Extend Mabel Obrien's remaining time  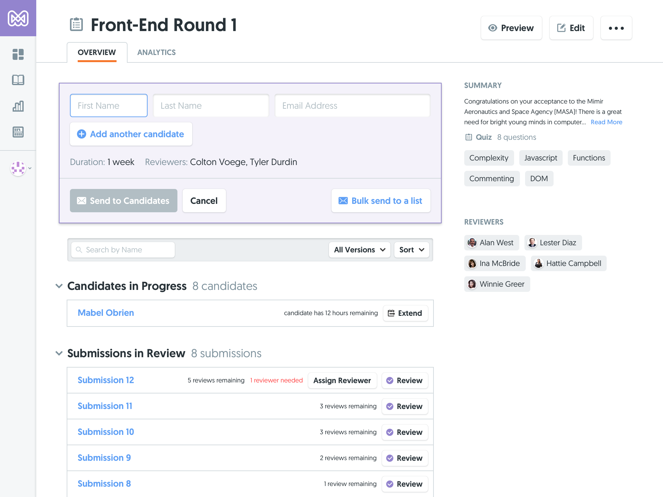coord(405,313)
